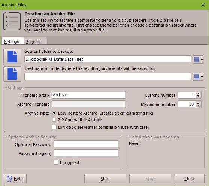
Task: Select the Settings tab
Action: 12,42
